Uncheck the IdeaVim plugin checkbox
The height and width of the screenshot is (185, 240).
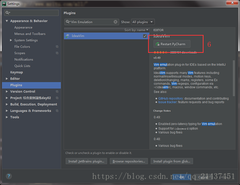(145, 36)
